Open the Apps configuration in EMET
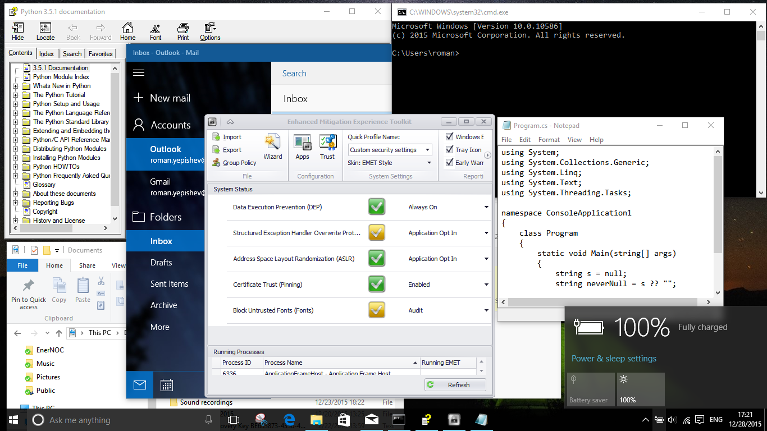 [x=303, y=147]
